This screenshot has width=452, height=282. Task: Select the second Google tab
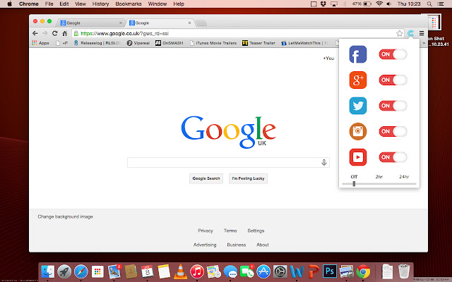[x=160, y=23]
